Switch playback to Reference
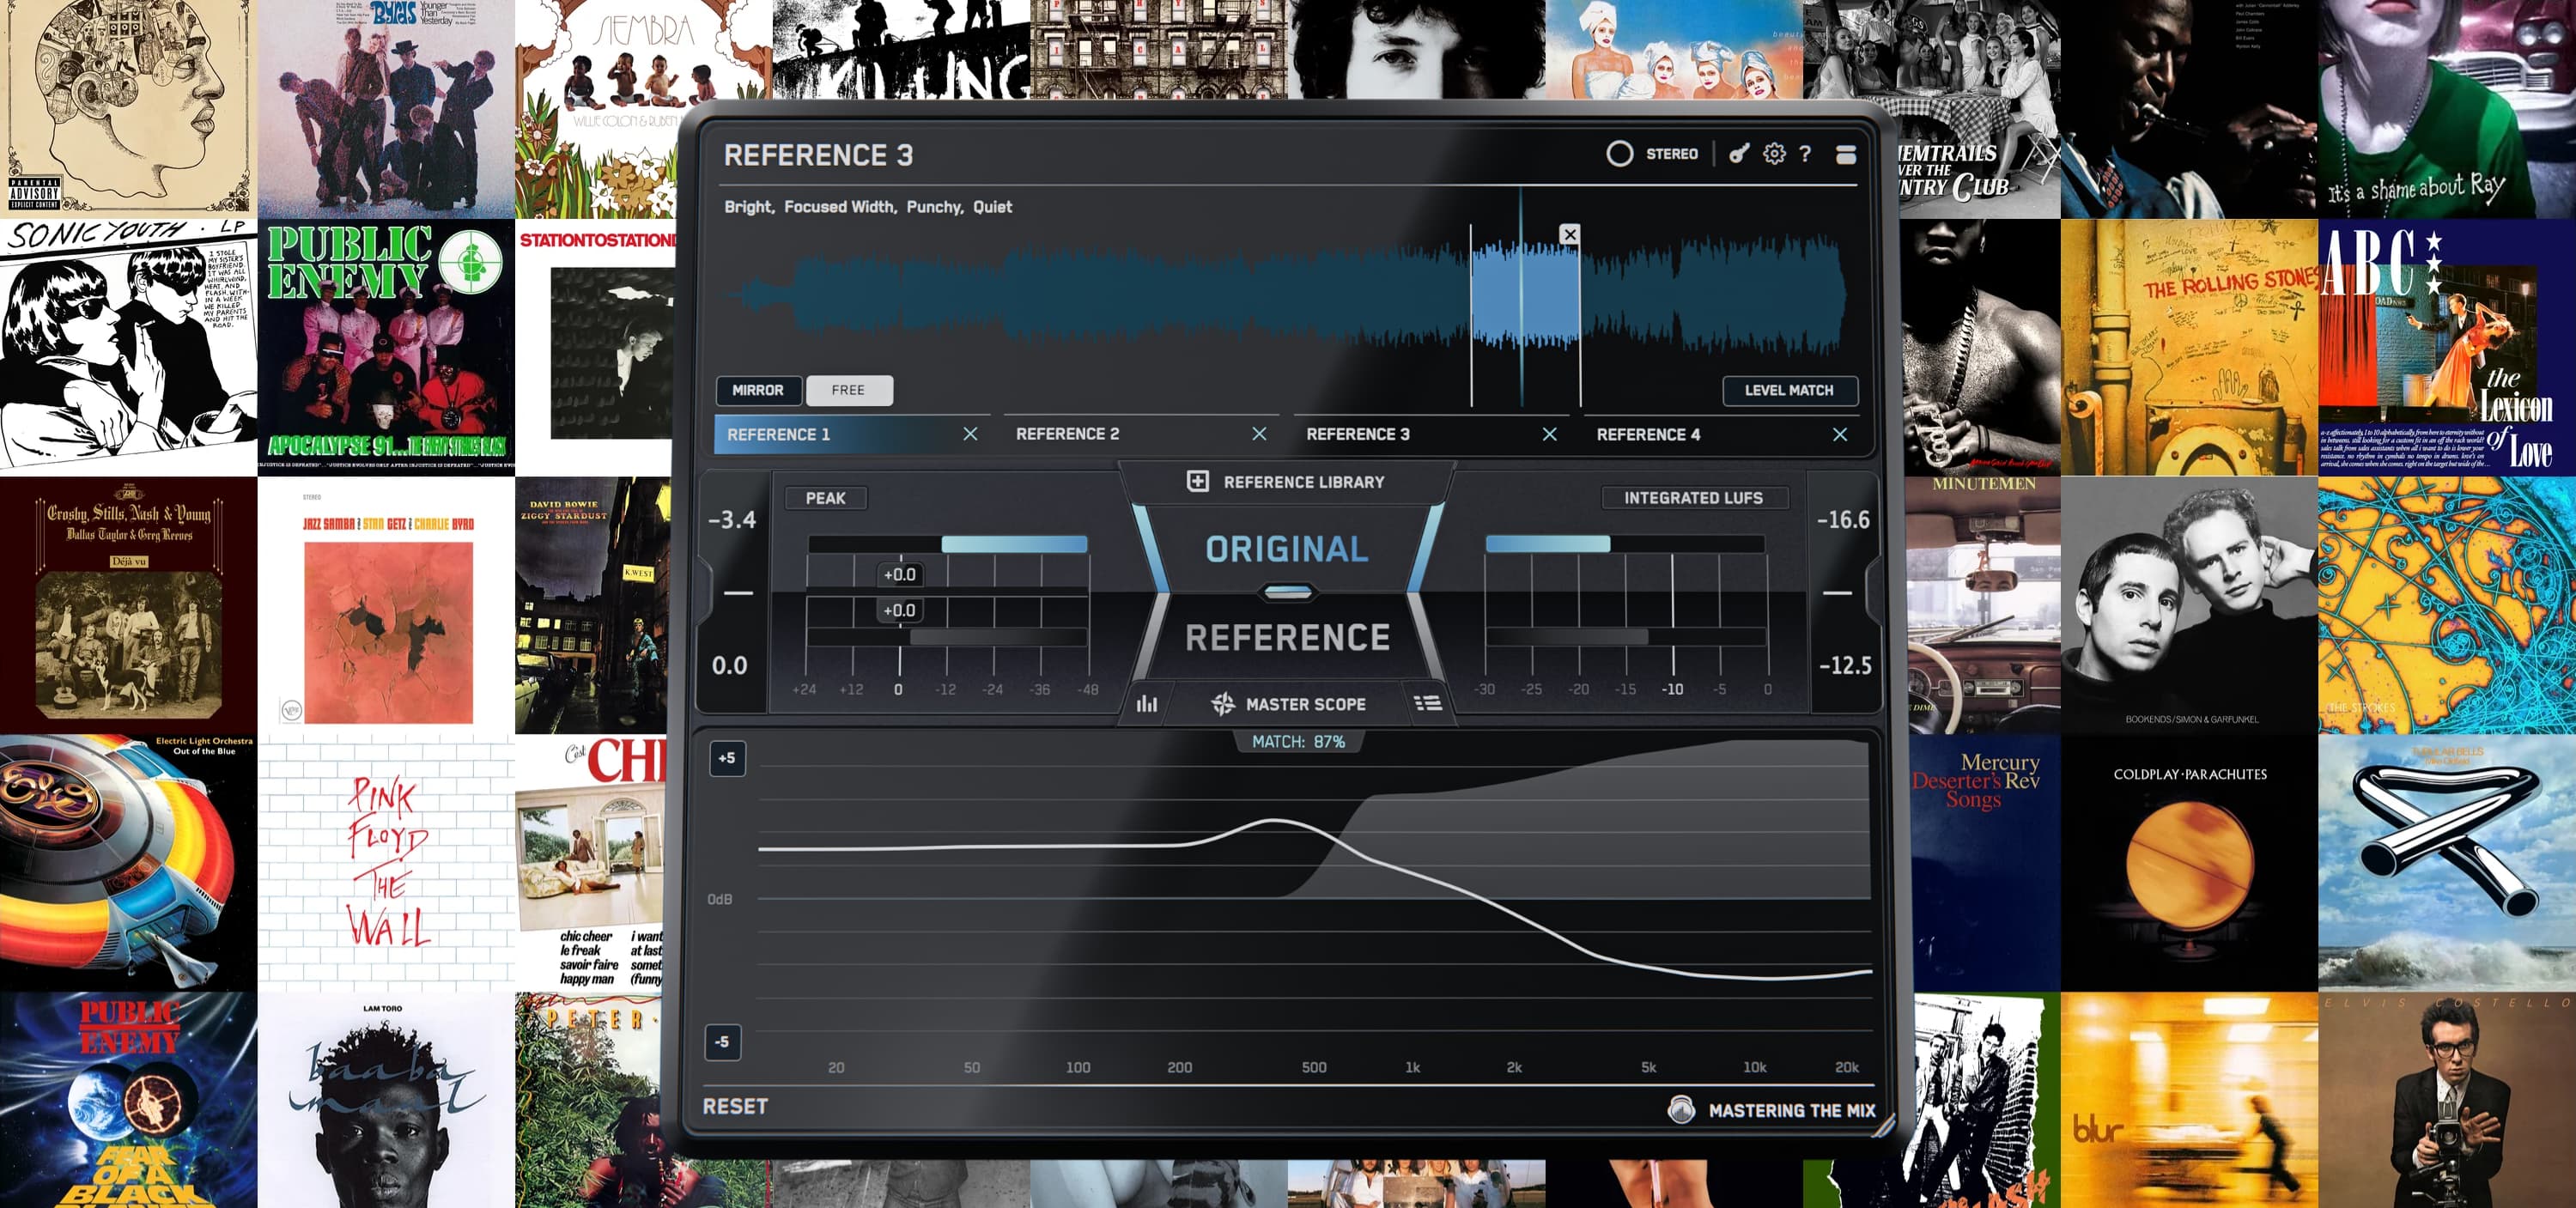The width and height of the screenshot is (2576, 1208). click(1287, 637)
